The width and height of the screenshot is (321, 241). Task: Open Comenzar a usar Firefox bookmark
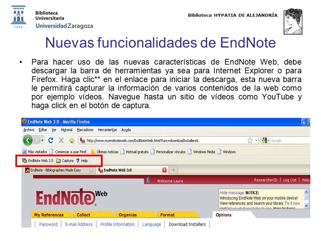pos(69,152)
